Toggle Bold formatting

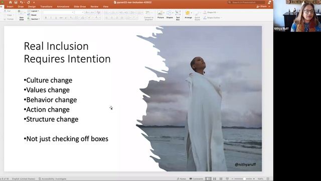point(46,18)
